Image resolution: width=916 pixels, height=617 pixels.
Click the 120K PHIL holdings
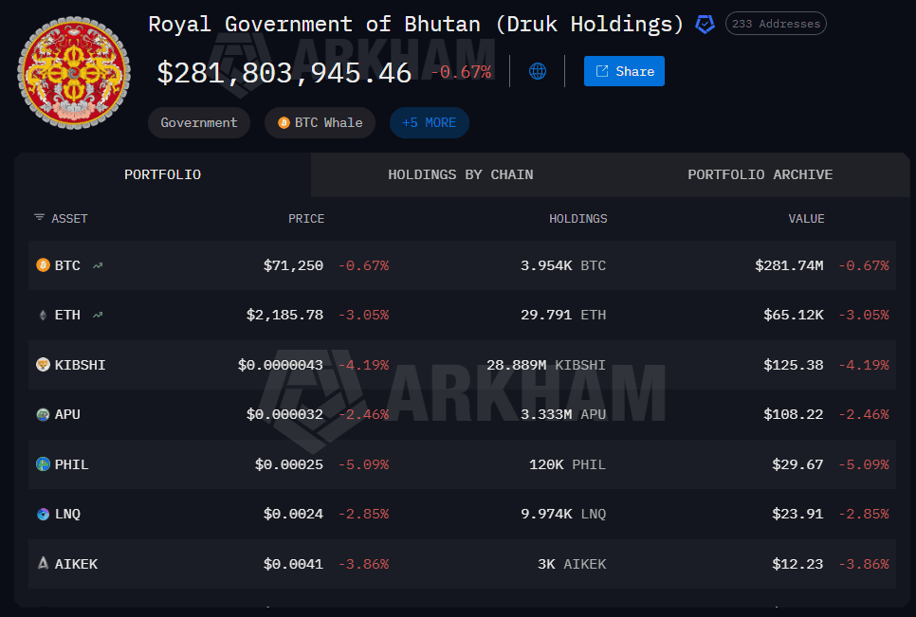[567, 464]
